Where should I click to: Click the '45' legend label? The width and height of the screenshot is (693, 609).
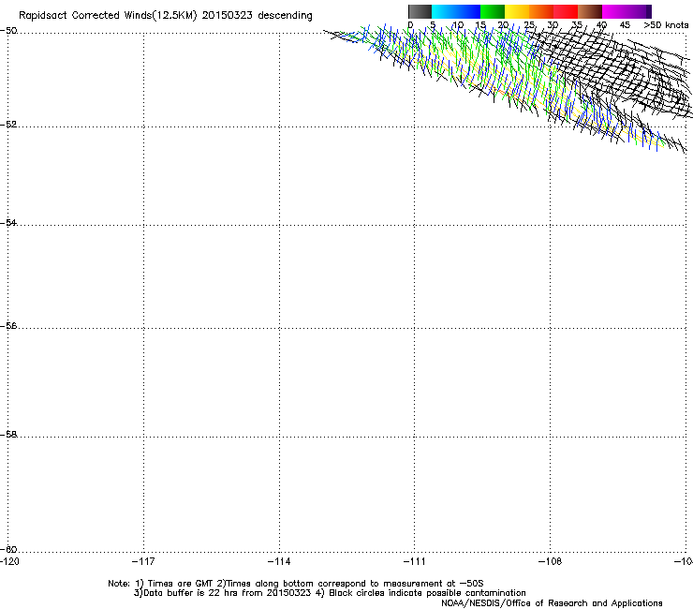point(625,25)
